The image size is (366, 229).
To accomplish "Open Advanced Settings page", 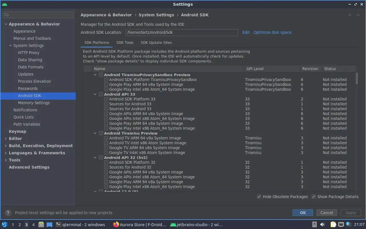I will [x=29, y=167].
